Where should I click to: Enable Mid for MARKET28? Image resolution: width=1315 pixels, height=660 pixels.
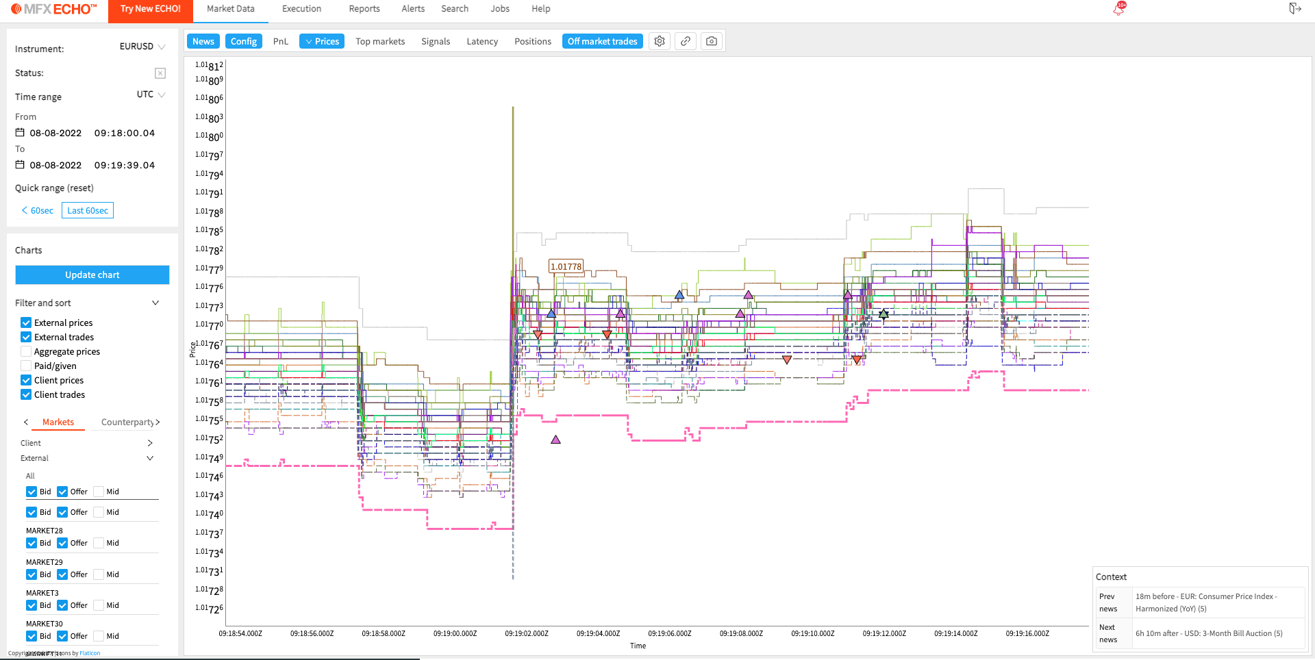click(99, 543)
